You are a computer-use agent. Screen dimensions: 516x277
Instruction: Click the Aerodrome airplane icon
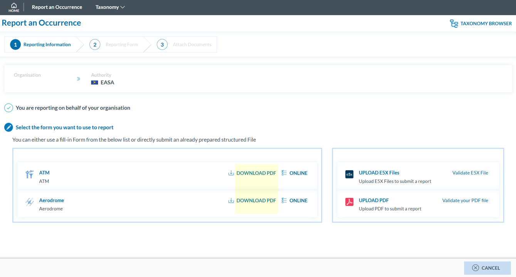30,202
